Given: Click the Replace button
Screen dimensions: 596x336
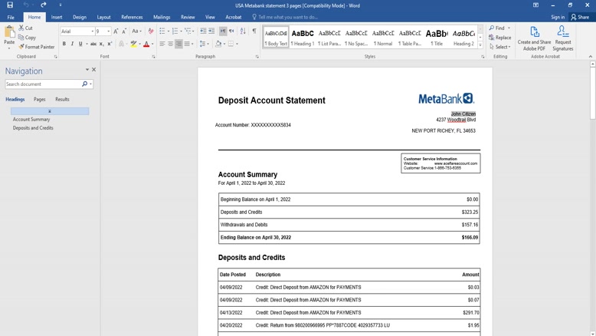Looking at the screenshot, I should point(500,38).
